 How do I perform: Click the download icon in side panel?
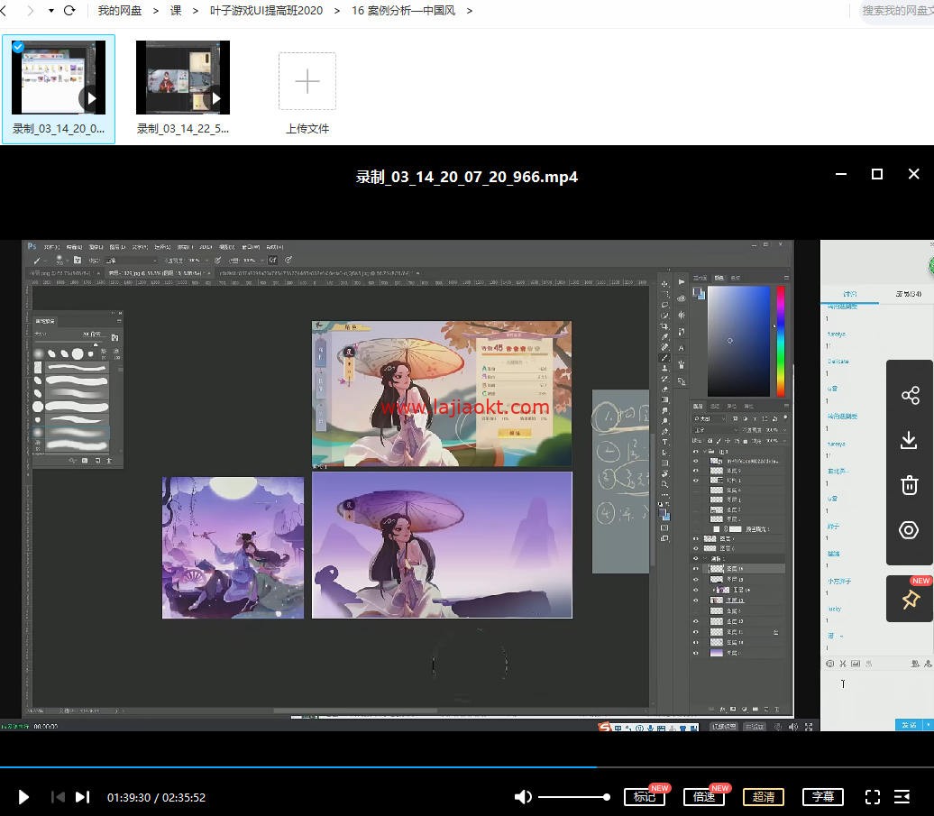(x=909, y=440)
